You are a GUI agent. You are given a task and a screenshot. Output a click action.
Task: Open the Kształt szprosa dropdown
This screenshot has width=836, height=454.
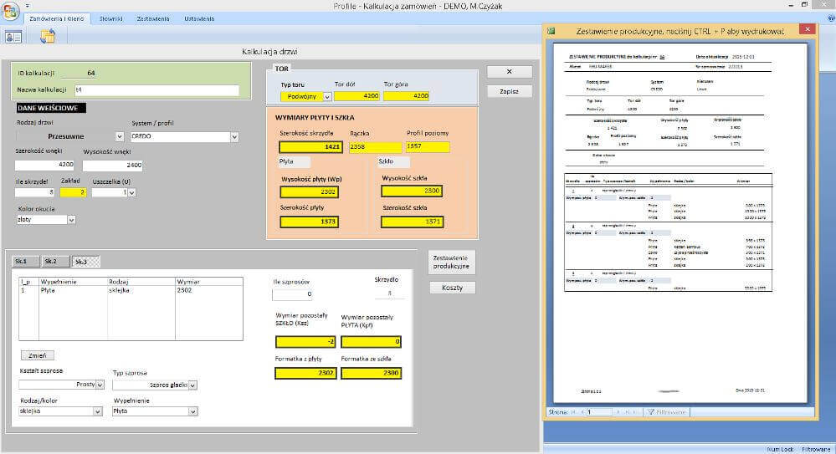click(x=100, y=385)
